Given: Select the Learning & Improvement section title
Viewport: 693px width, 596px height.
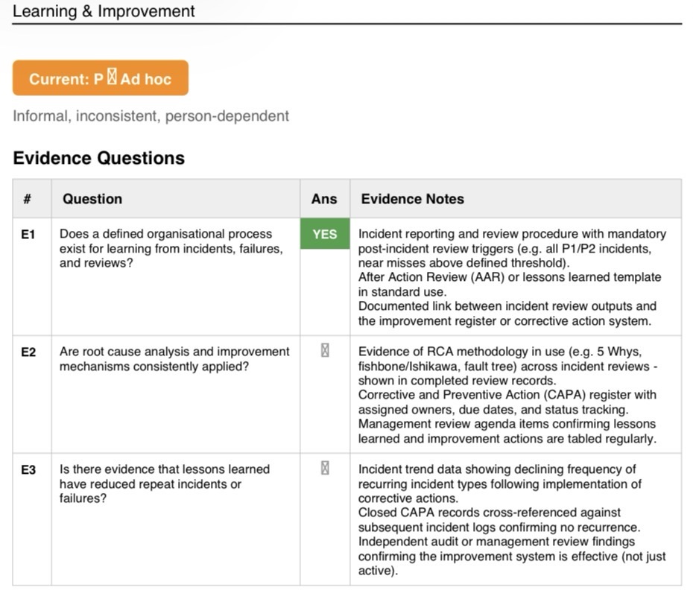Looking at the screenshot, I should point(104,11).
